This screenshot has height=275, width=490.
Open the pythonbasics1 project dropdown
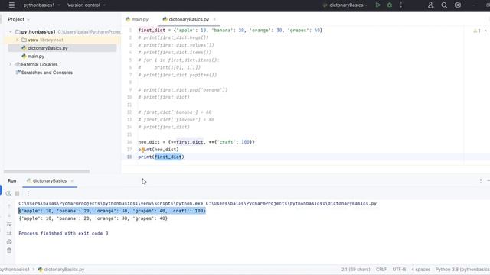(41, 5)
